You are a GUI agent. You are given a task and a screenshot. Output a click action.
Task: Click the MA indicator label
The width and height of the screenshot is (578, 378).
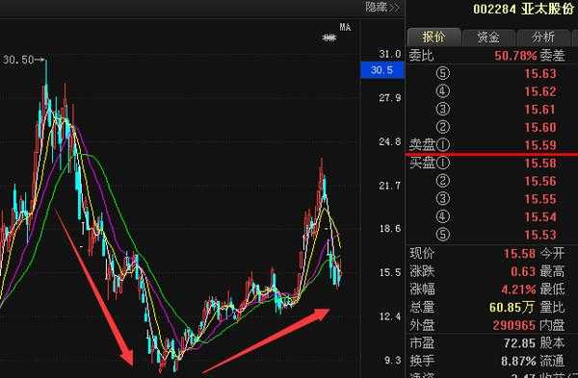(x=345, y=27)
